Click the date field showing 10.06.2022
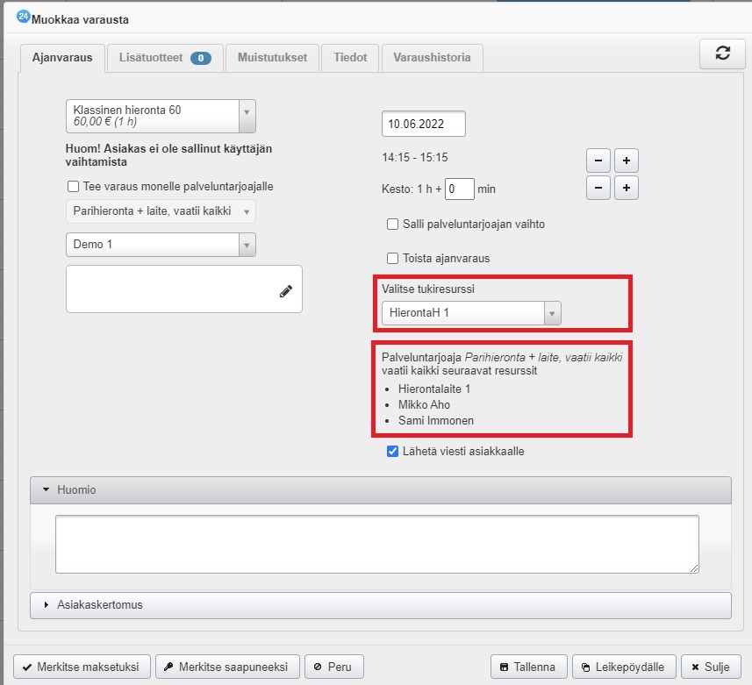The width and height of the screenshot is (752, 685). pyautogui.click(x=423, y=125)
